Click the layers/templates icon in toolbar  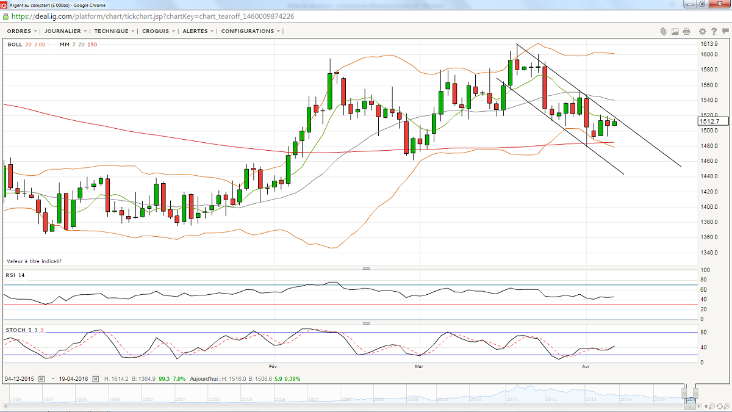click(663, 31)
